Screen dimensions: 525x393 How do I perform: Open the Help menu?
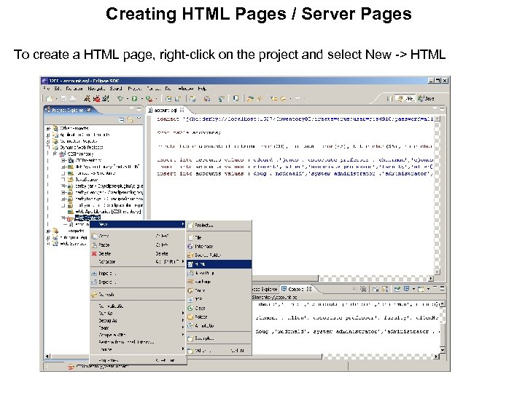pyautogui.click(x=202, y=89)
